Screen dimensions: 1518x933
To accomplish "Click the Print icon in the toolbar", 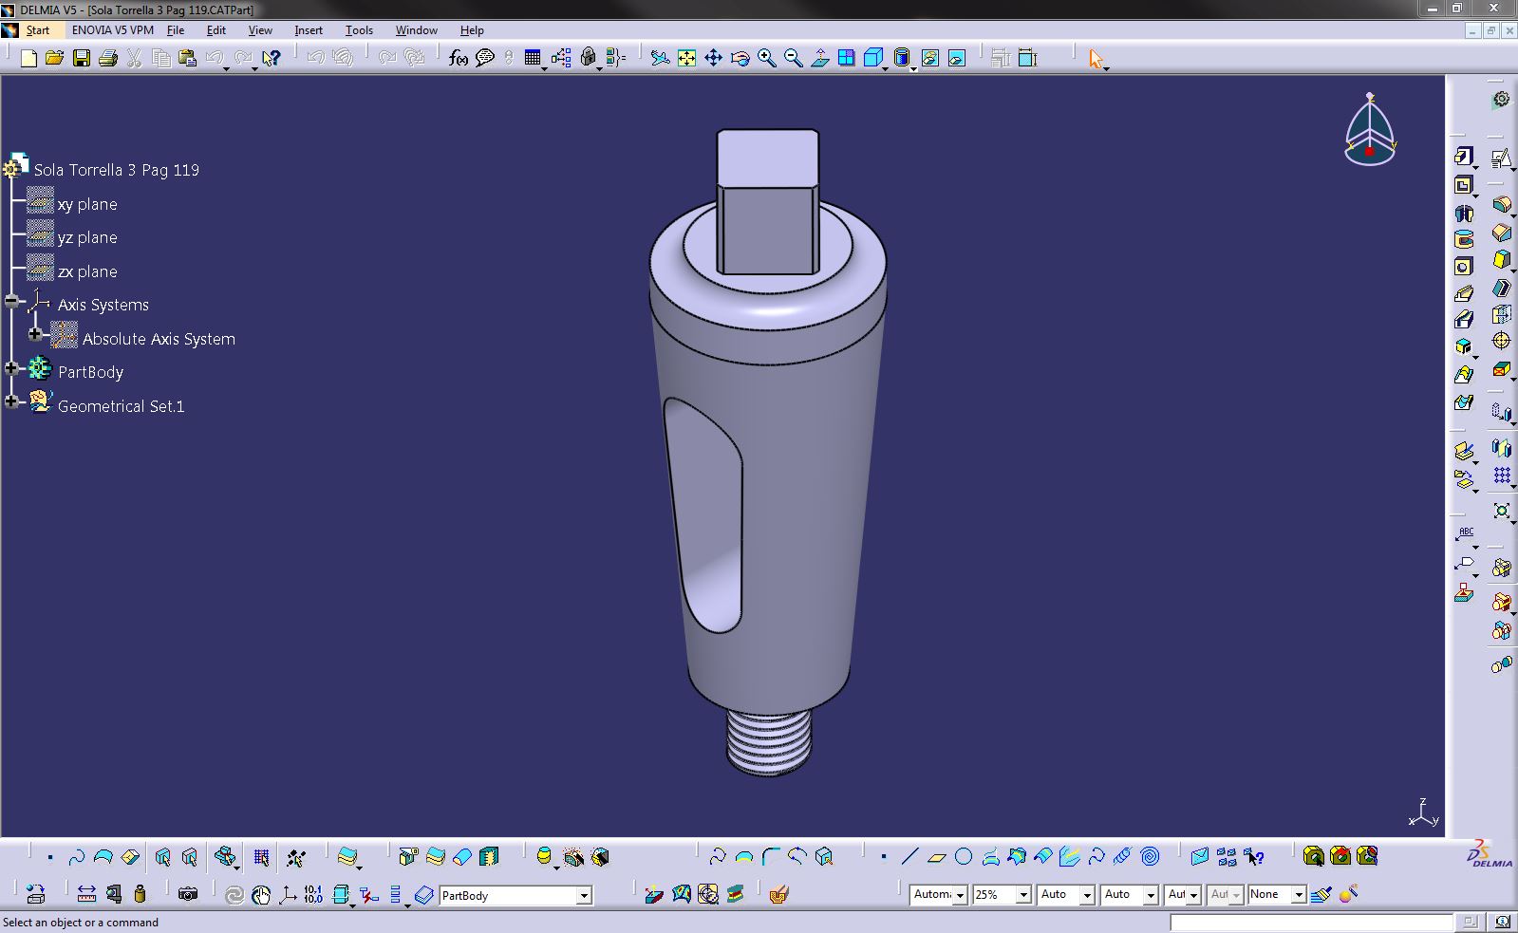I will pyautogui.click(x=108, y=59).
